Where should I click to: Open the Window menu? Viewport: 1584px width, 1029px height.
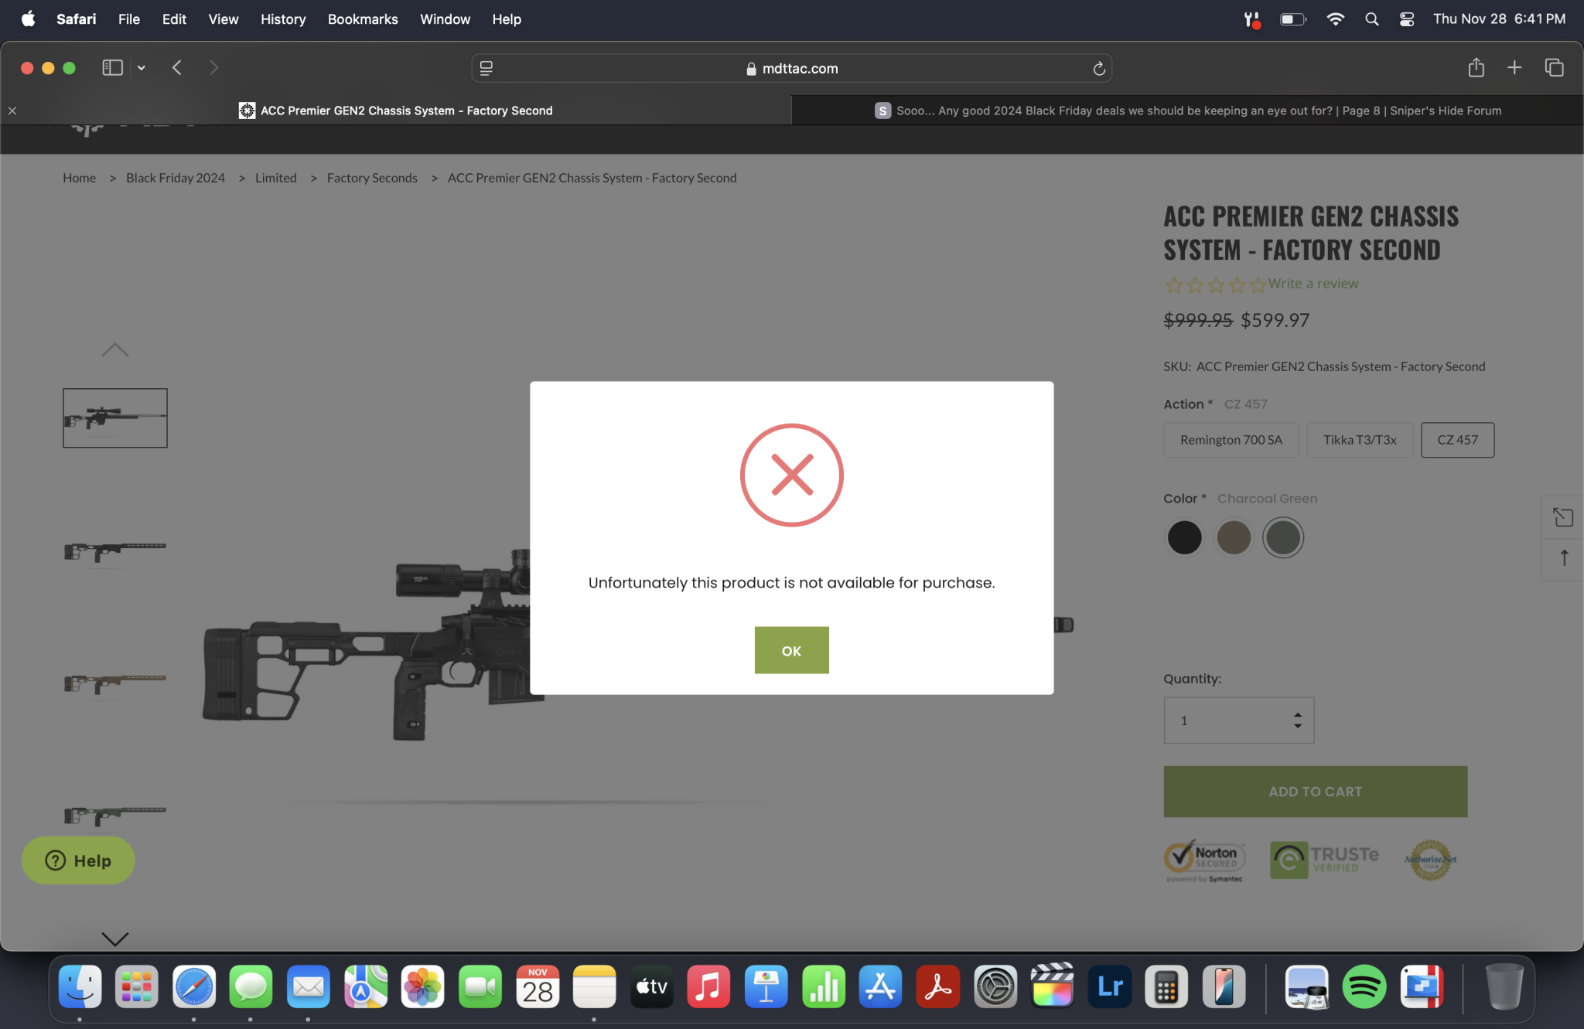[x=445, y=19]
